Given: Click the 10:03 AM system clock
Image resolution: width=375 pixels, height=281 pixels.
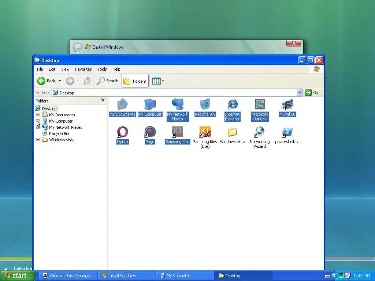Looking at the screenshot, I should (361, 276).
